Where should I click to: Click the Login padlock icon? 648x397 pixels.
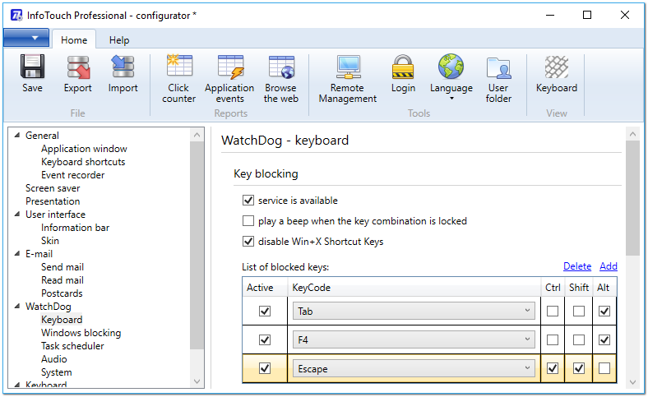[403, 67]
